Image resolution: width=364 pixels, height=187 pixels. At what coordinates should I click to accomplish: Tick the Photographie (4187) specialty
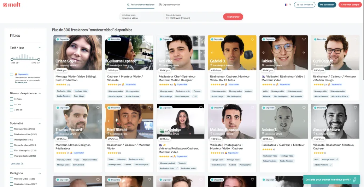pos(11,139)
